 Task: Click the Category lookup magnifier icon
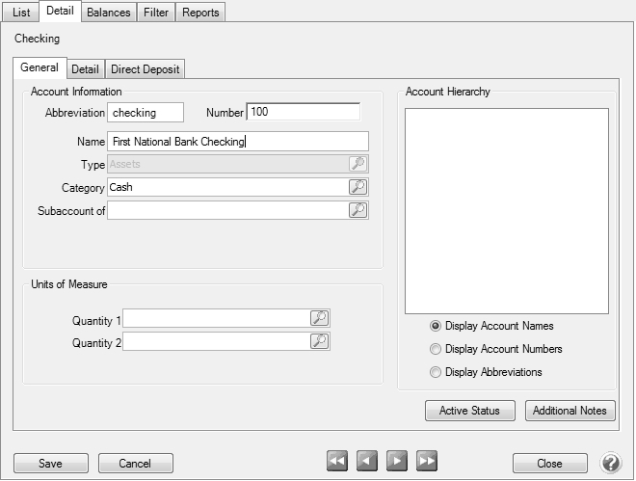coord(358,187)
